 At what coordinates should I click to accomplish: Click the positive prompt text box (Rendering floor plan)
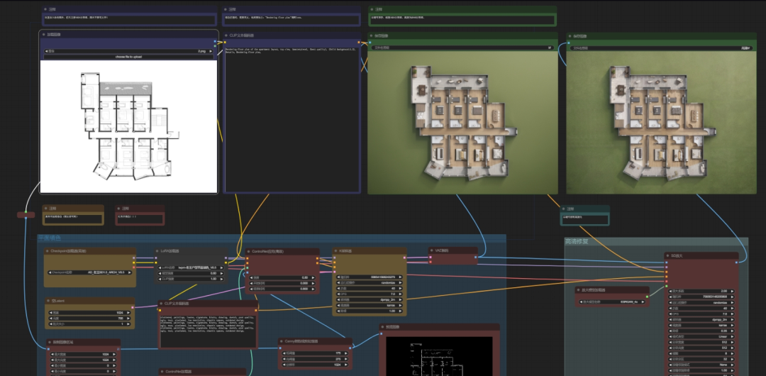click(x=292, y=119)
